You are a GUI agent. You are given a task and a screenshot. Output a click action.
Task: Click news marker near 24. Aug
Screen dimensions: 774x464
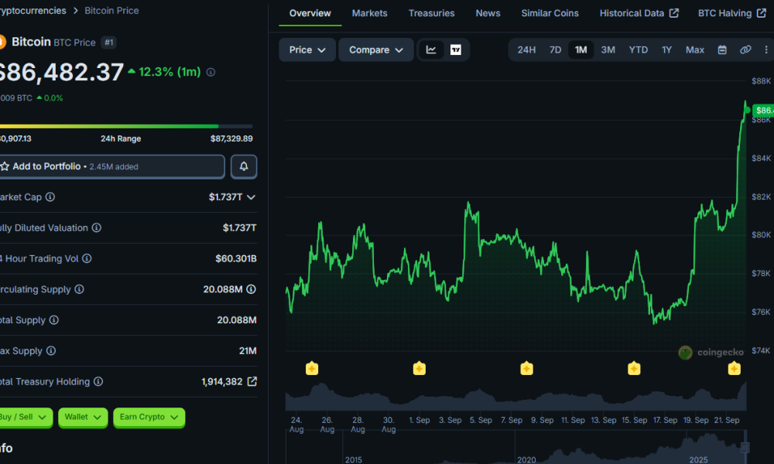tap(312, 368)
